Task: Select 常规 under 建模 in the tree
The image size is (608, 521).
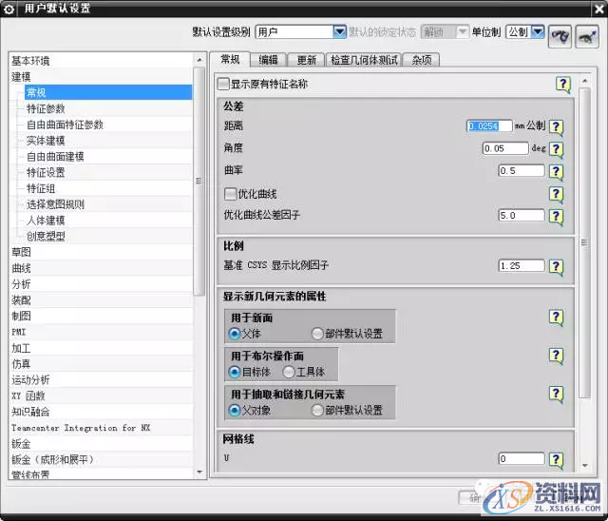Action: pos(108,93)
